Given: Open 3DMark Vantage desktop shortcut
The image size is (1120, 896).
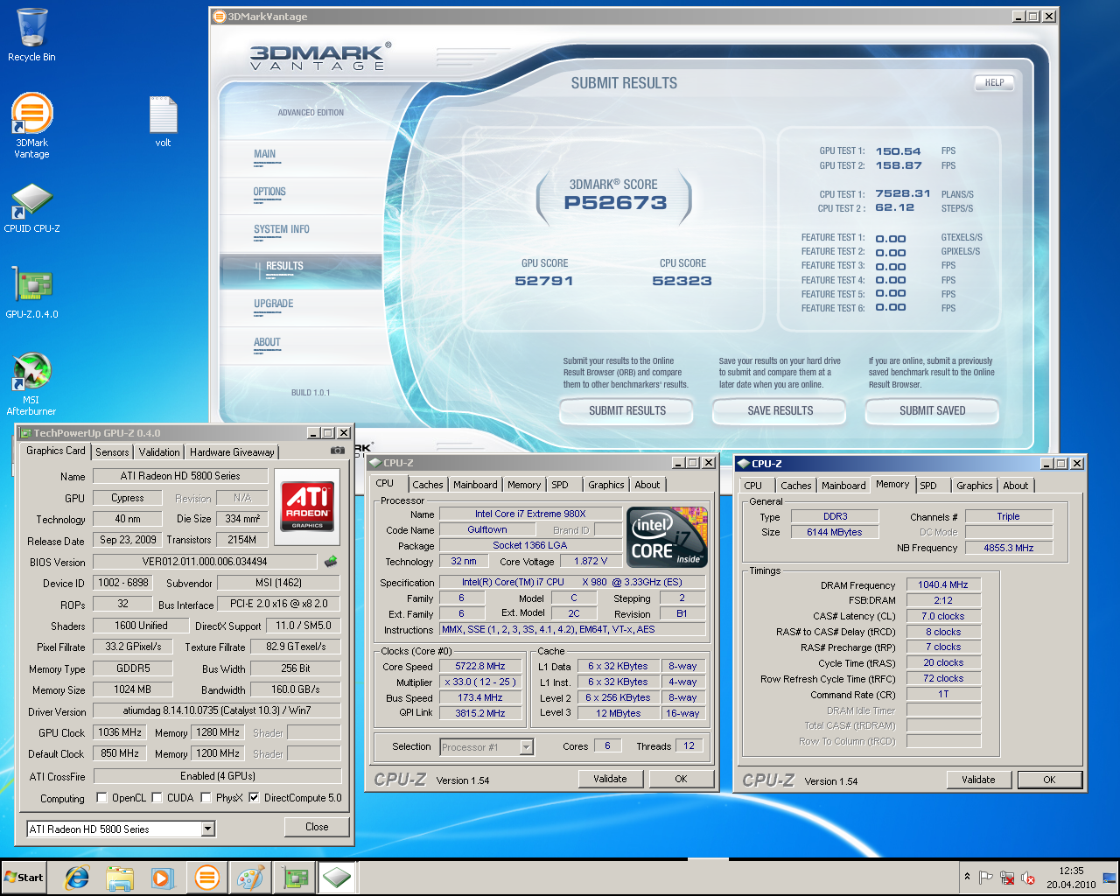Looking at the screenshot, I should (x=31, y=125).
